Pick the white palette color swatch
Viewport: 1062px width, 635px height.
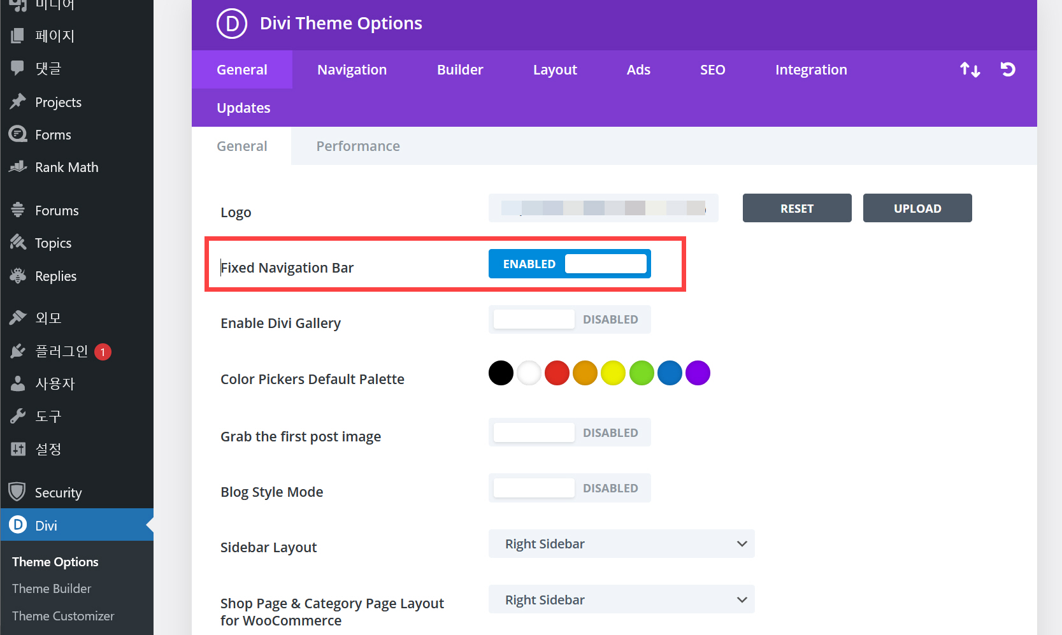click(x=529, y=373)
